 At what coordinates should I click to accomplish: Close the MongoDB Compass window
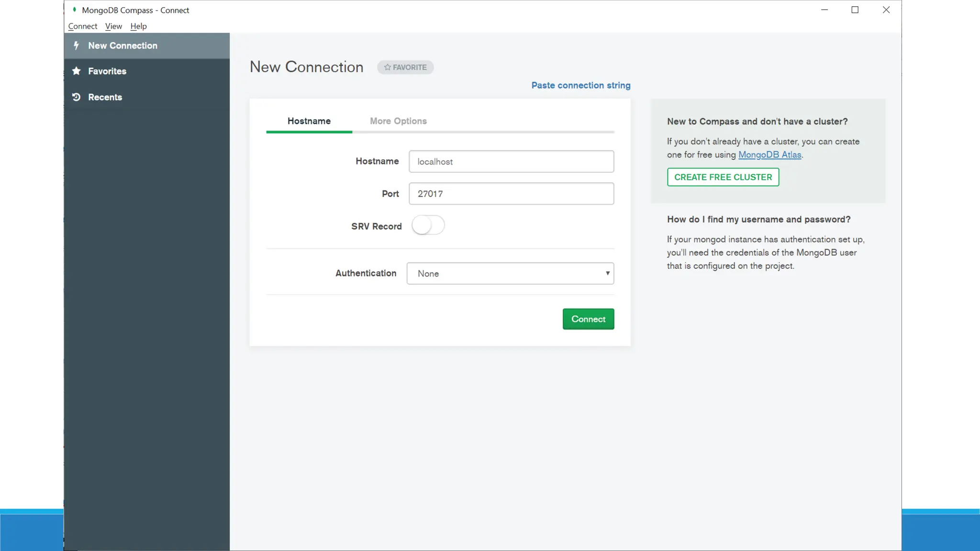pos(886,10)
